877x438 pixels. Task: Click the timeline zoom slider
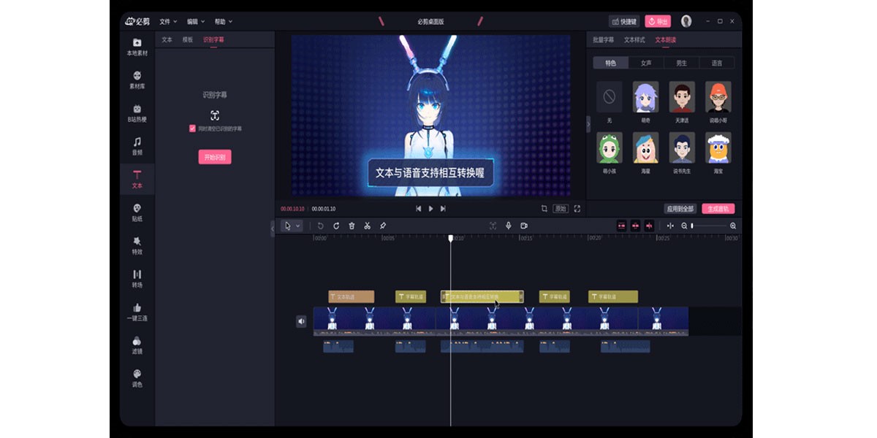coord(709,226)
